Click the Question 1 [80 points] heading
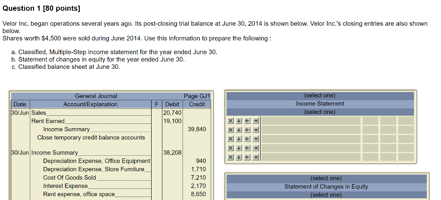 coord(41,9)
